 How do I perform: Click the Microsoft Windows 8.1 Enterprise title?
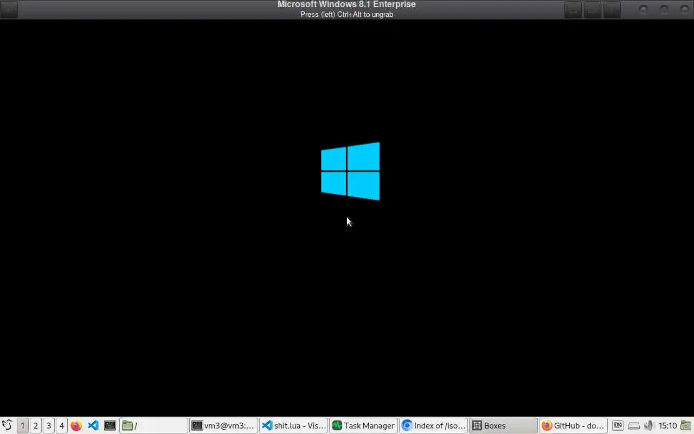click(346, 4)
